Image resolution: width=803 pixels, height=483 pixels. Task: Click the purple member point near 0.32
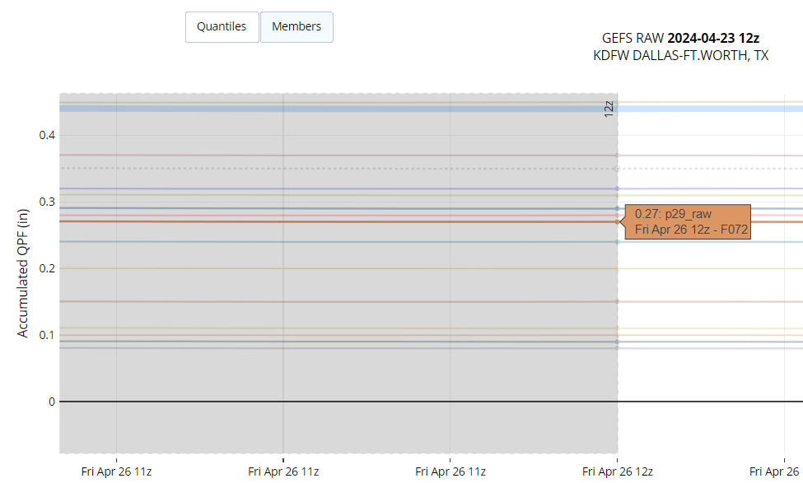(x=617, y=188)
